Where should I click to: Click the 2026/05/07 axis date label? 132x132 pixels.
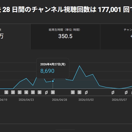pyautogui.click(x=119, y=100)
